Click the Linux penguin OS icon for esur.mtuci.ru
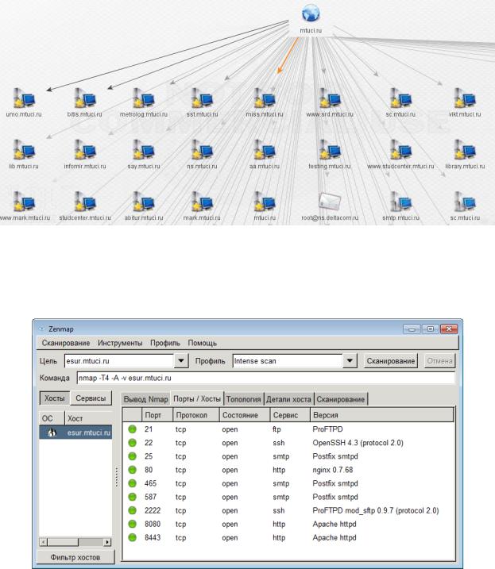Image resolution: width=495 pixels, height=569 pixels. [x=52, y=433]
